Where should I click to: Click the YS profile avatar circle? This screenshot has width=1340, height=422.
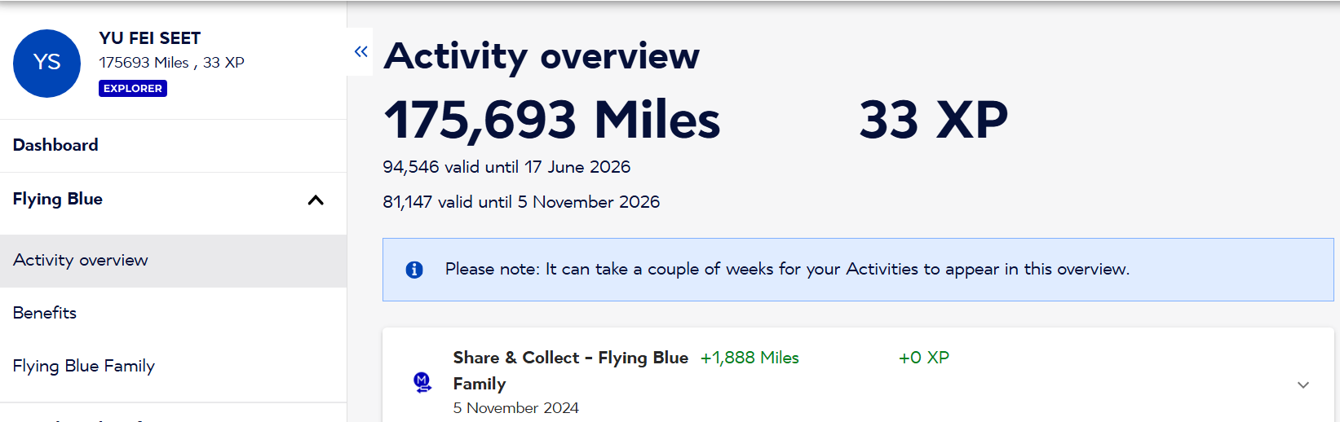tap(47, 64)
